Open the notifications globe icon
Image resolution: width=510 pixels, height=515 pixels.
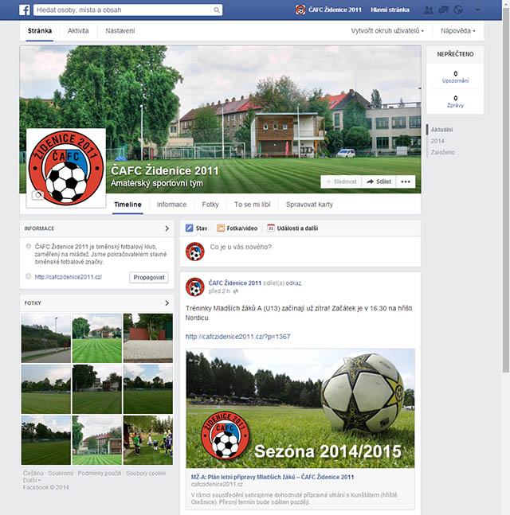coord(458,10)
